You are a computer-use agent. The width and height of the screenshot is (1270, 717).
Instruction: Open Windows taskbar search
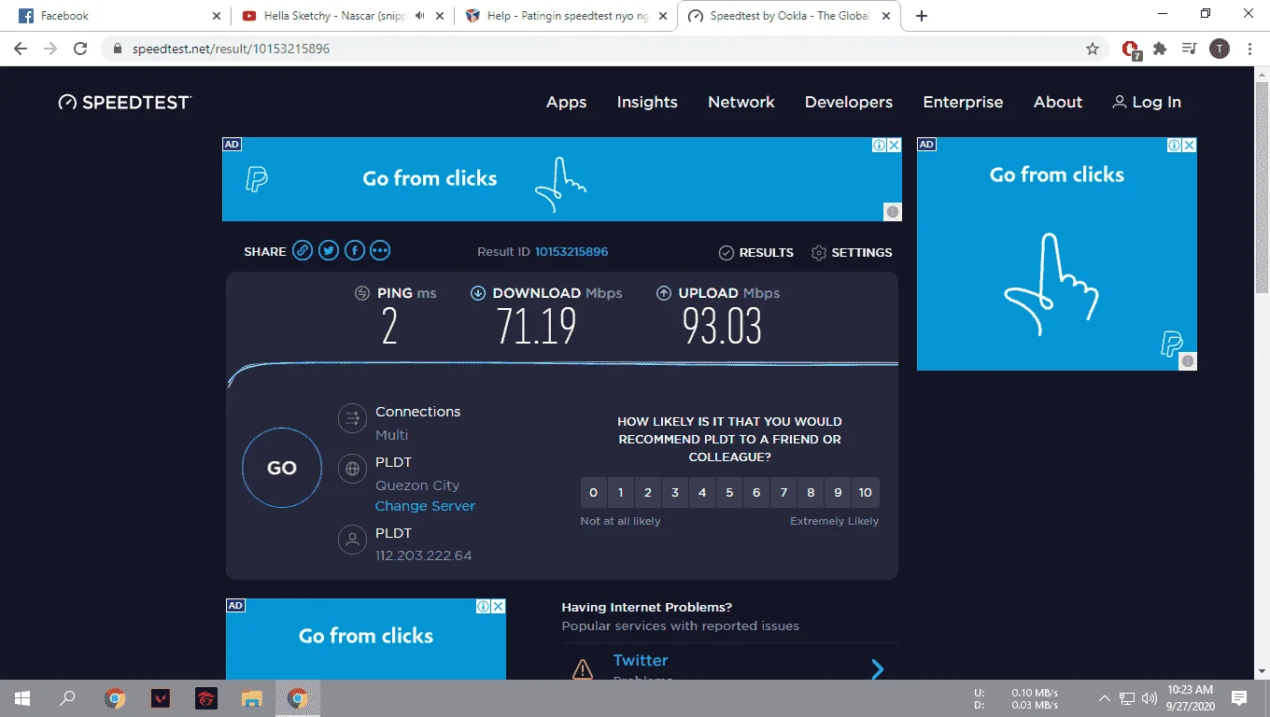[x=67, y=698]
